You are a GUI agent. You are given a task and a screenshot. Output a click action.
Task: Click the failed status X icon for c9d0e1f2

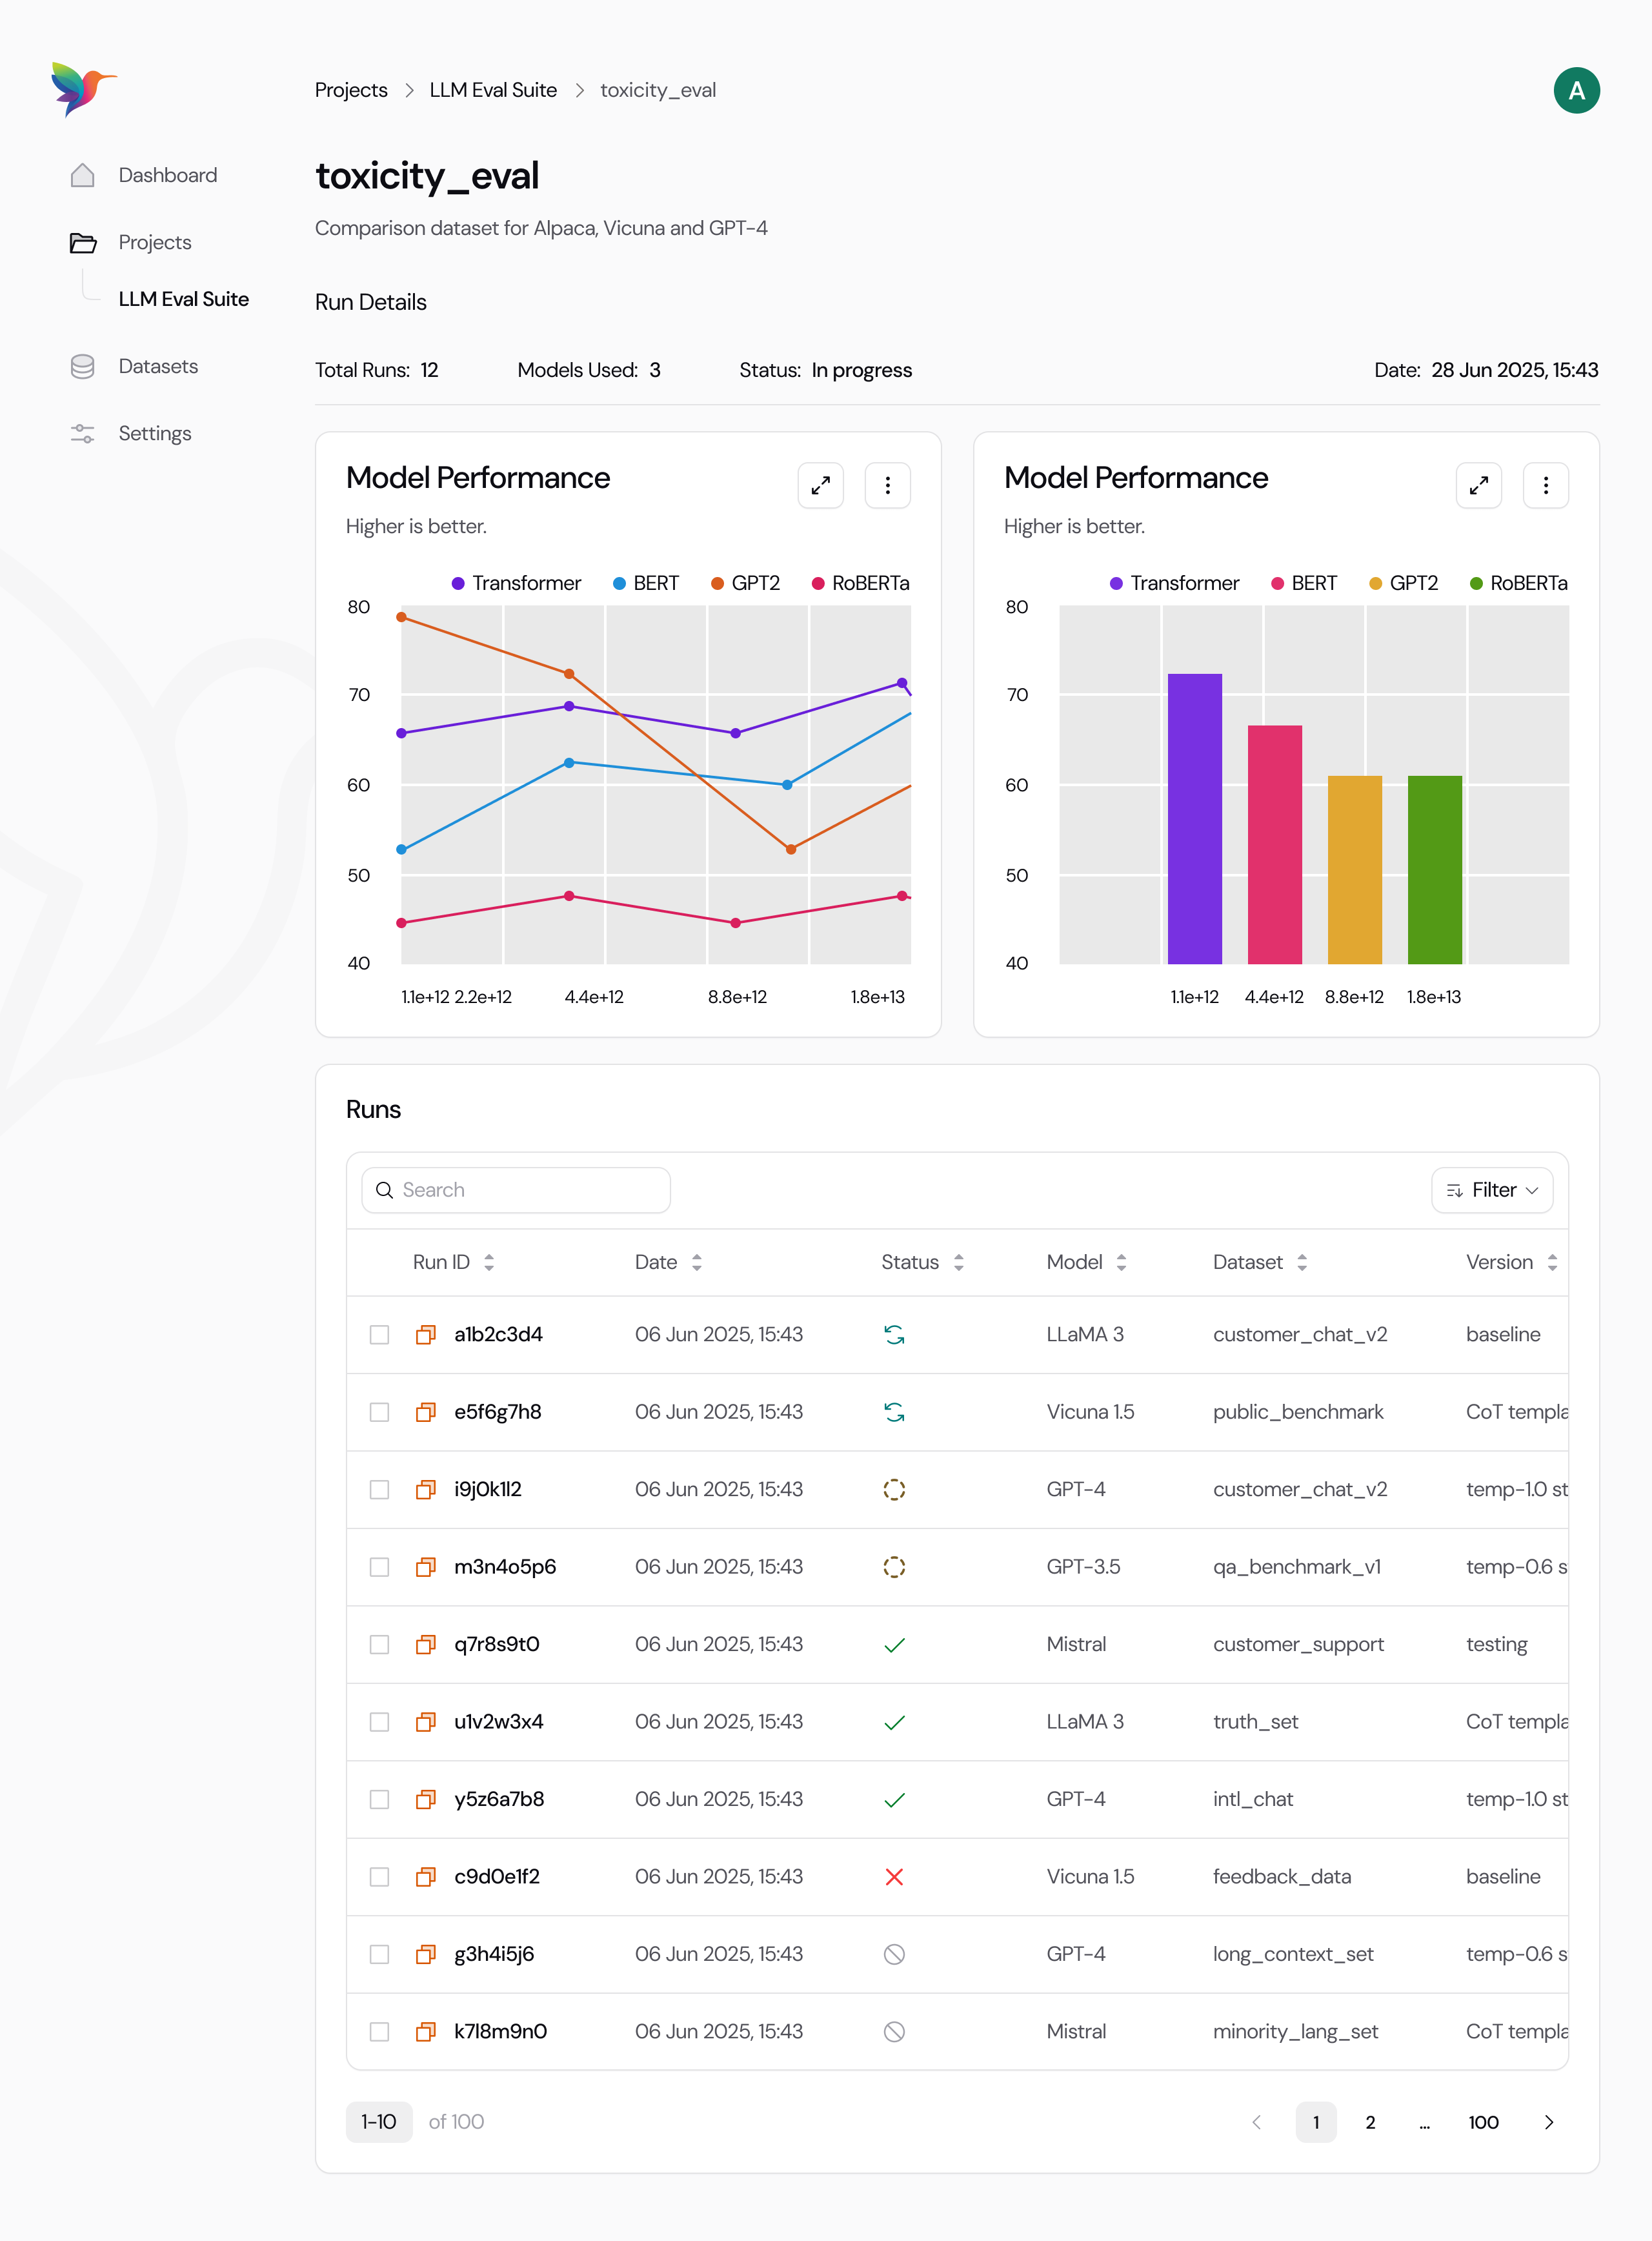click(894, 1876)
